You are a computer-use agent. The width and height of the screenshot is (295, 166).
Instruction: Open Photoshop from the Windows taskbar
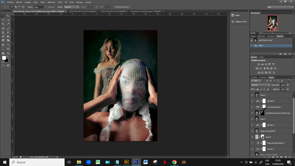136,162
